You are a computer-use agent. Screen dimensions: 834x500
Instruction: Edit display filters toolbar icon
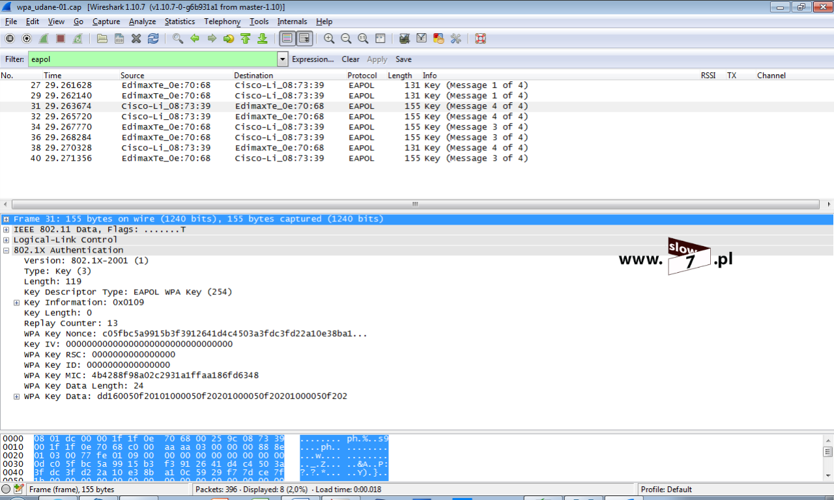(x=422, y=38)
